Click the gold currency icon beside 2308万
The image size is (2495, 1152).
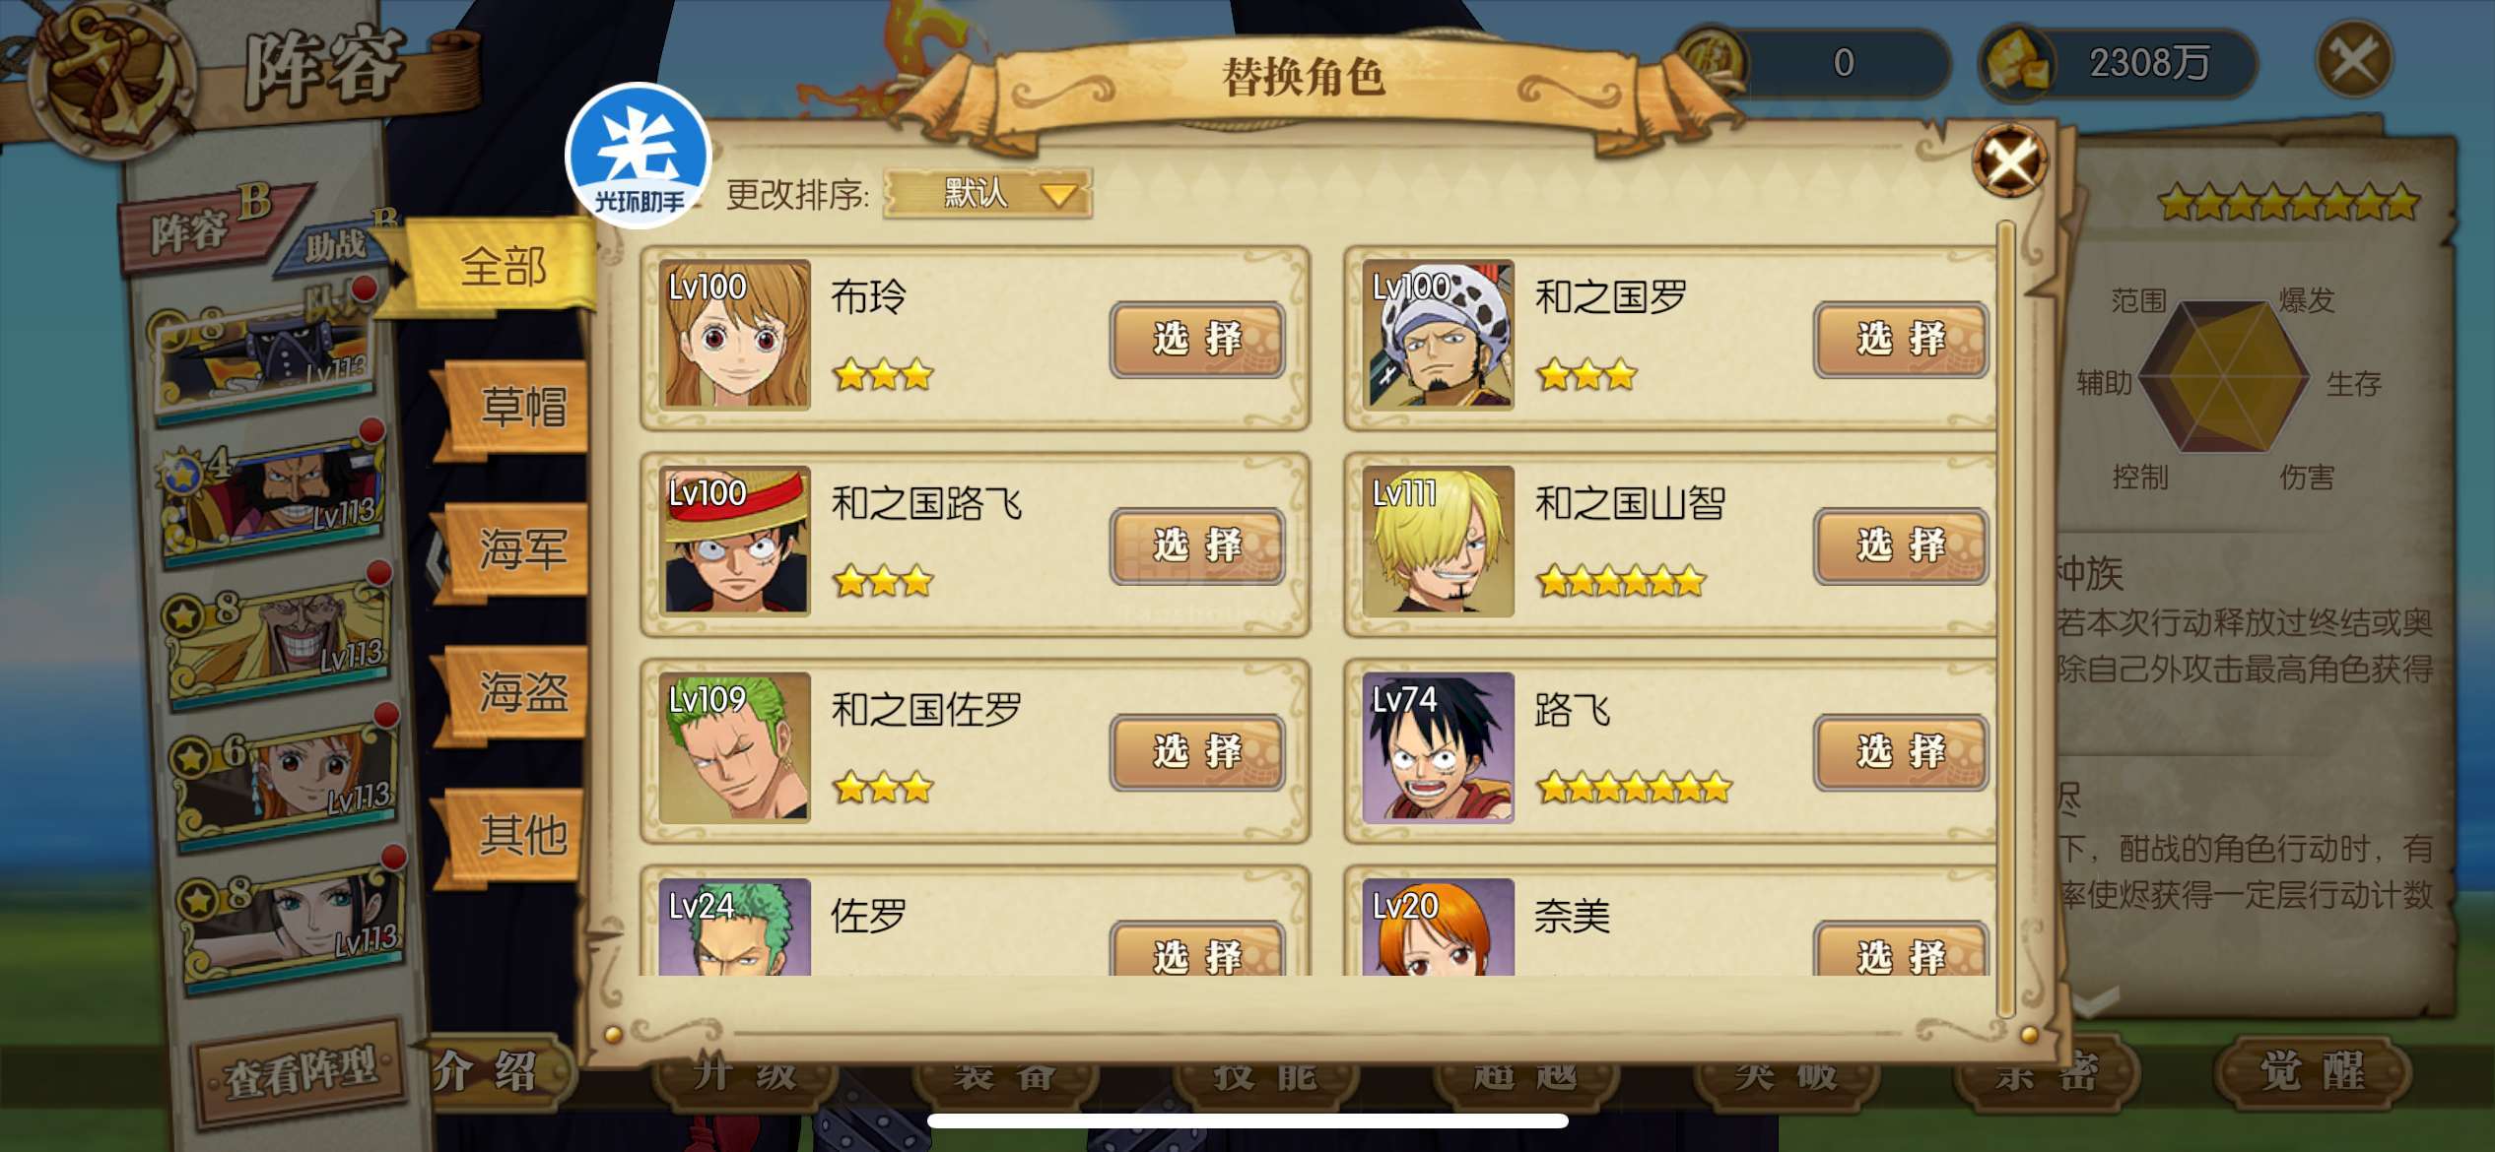coord(2017,63)
